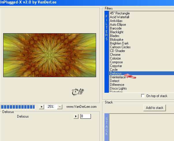Choose the 45° Rectangle filter
The image size is (174, 141).
tap(120, 13)
